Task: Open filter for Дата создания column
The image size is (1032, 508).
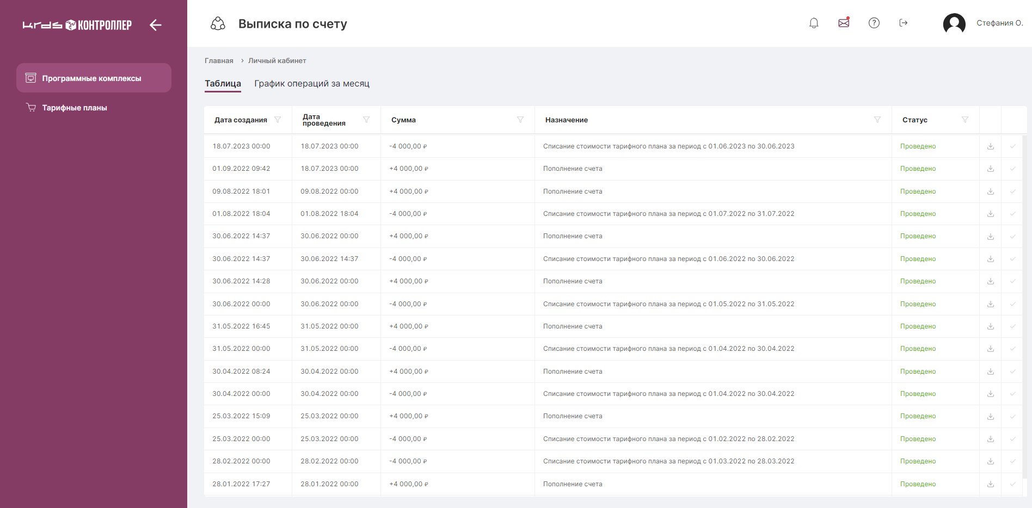Action: pos(278,120)
